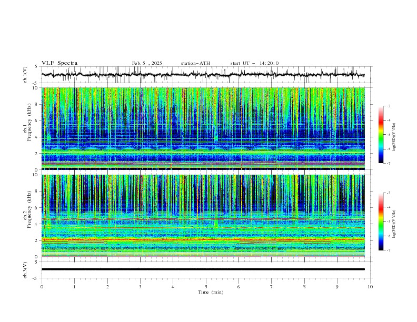Click time axis tick label '8'
This screenshot has width=417, height=322.
click(x=304, y=287)
